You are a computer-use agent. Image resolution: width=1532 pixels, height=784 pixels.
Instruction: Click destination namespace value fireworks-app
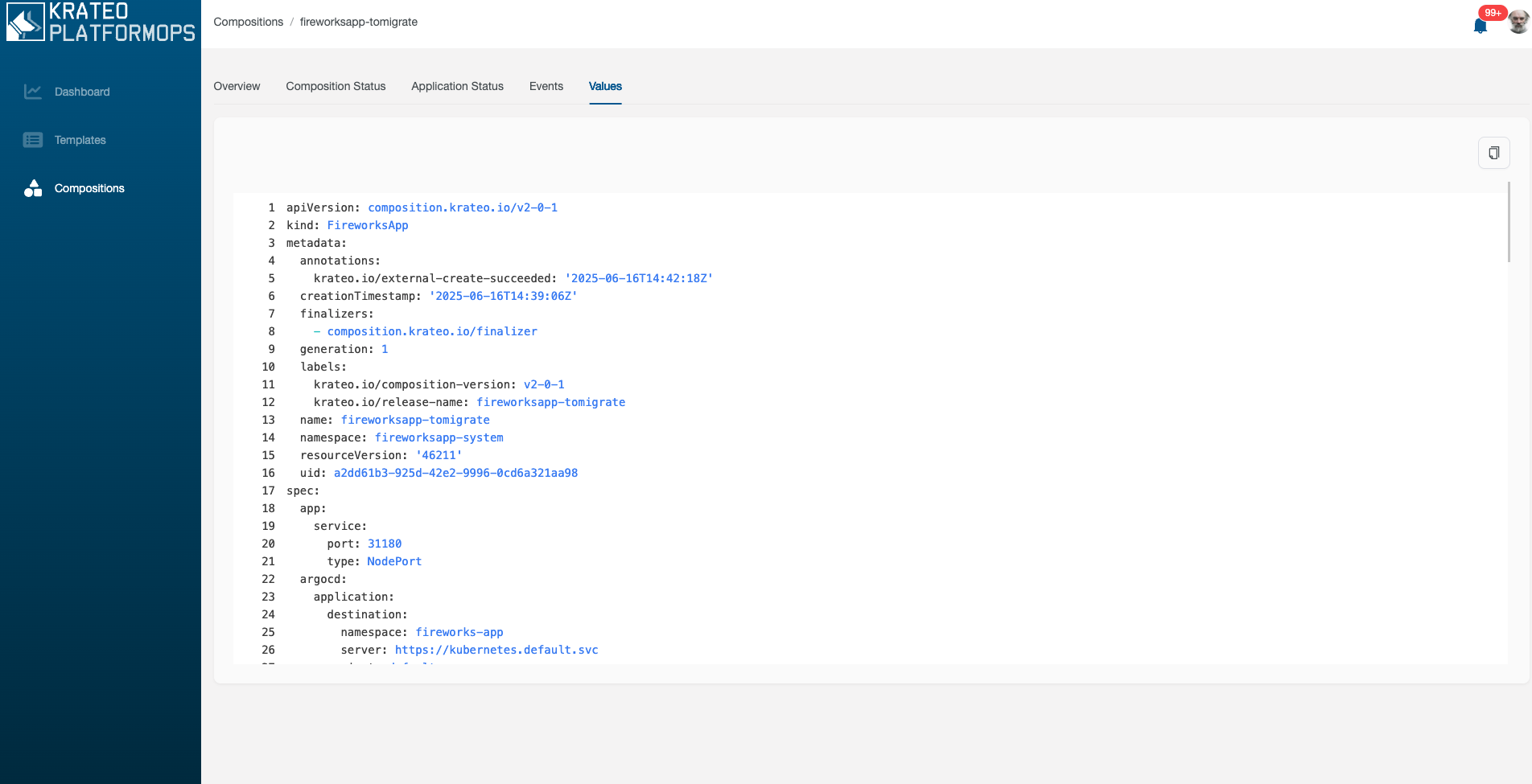click(x=459, y=632)
